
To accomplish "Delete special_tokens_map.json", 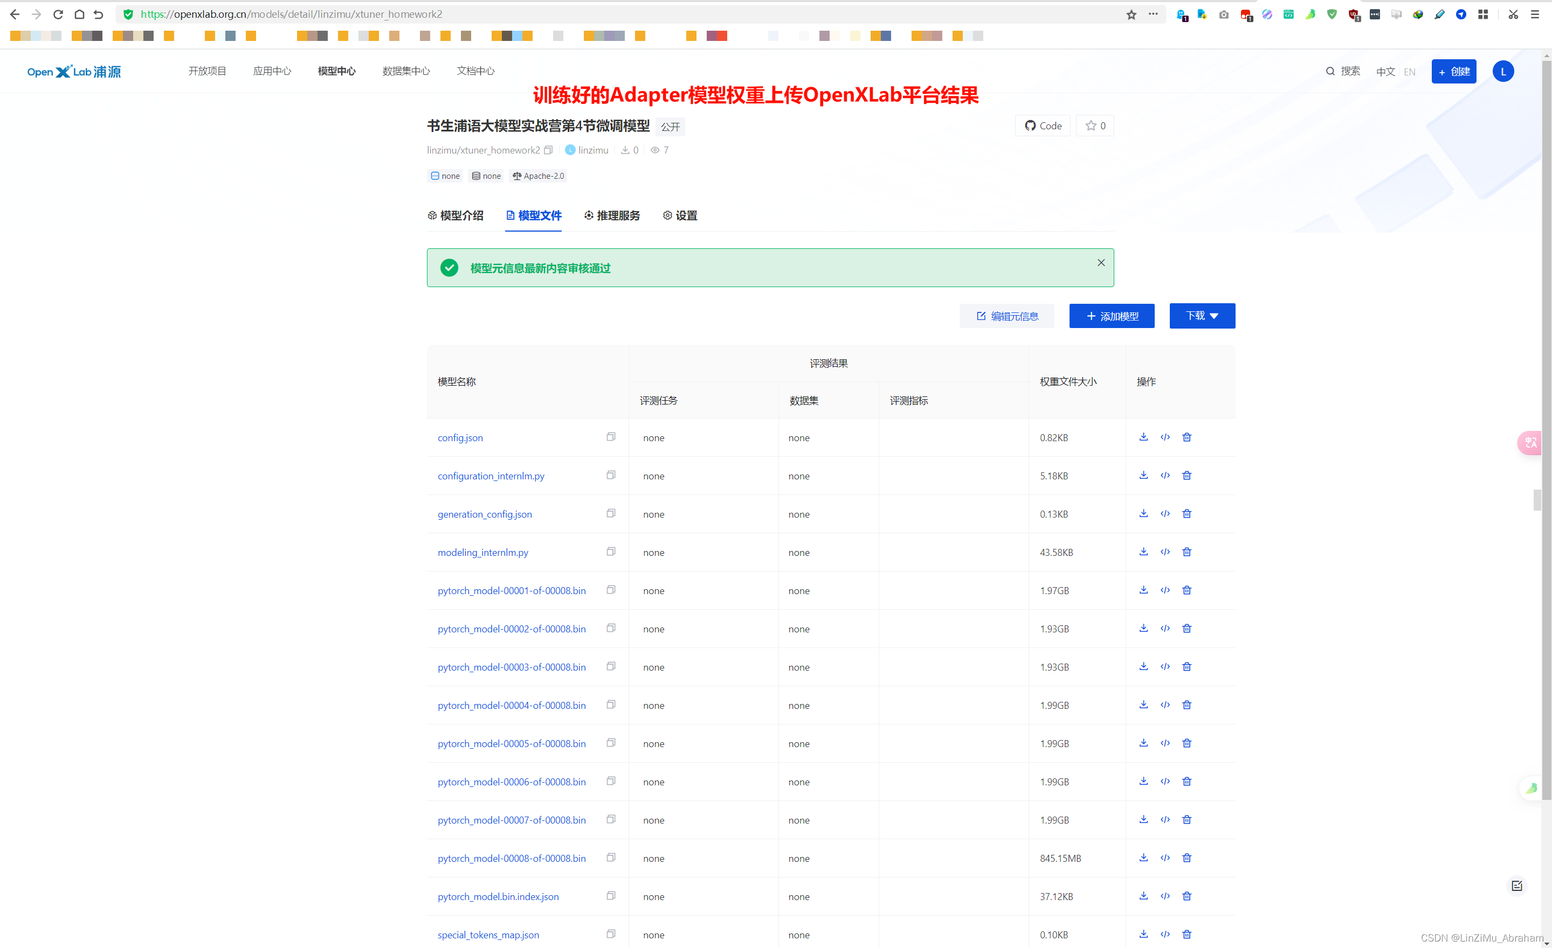I will point(1187,934).
